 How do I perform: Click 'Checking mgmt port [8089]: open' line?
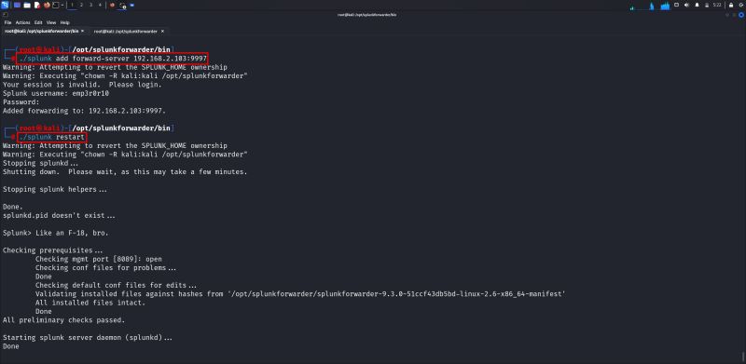click(99, 259)
